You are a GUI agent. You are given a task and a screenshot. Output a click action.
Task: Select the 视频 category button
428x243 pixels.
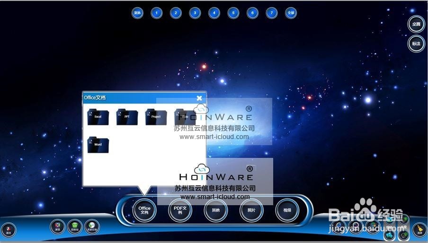(287, 210)
